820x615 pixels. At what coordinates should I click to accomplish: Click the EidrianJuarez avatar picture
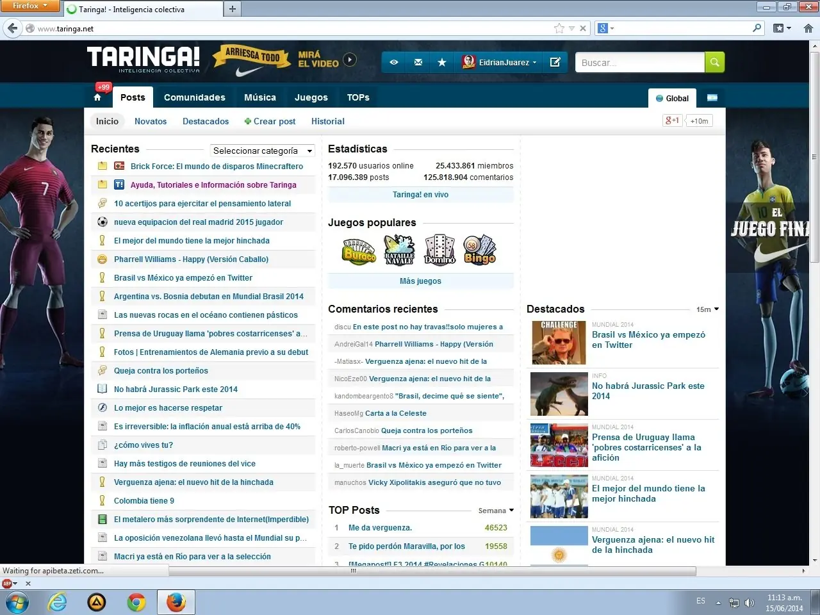(469, 62)
